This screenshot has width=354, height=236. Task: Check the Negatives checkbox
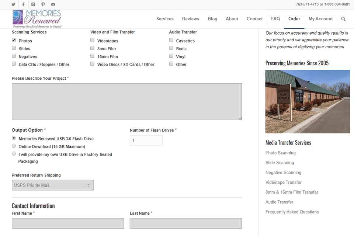click(x=14, y=56)
